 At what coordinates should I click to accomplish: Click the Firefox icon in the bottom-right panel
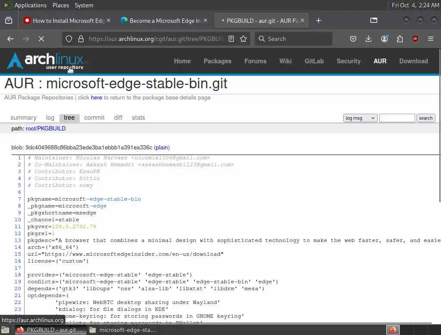coord(393,330)
